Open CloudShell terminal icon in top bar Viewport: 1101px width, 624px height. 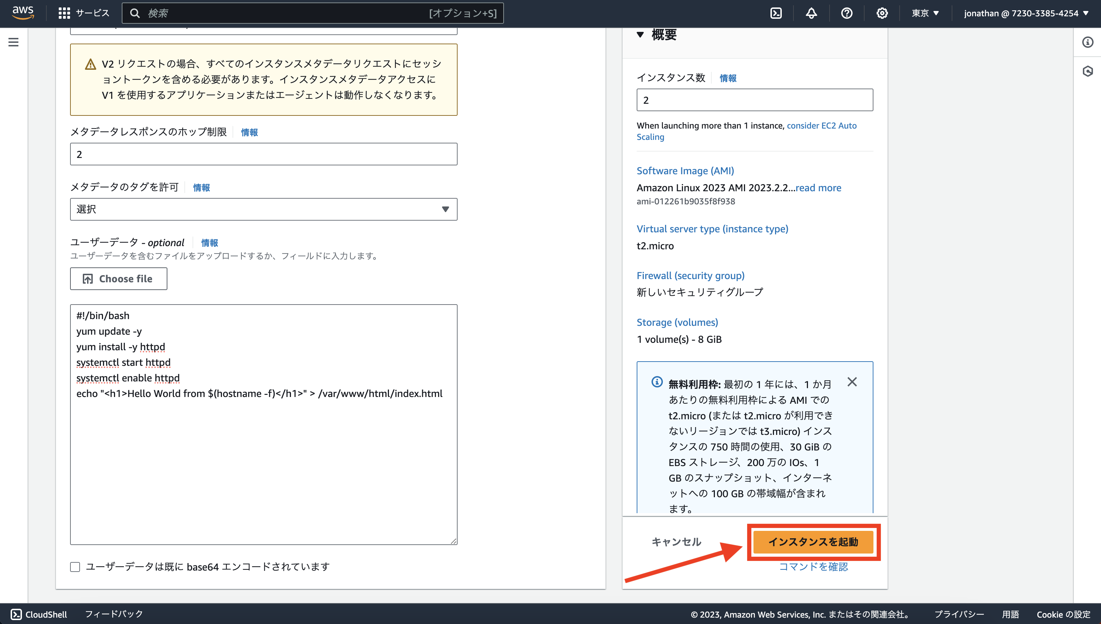click(x=776, y=13)
